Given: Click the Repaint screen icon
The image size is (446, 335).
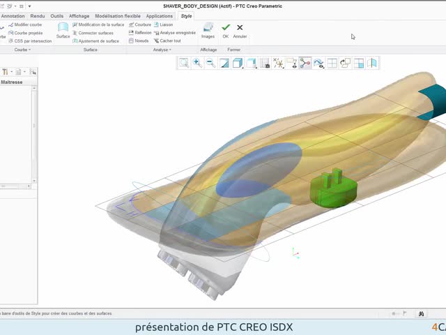Looking at the screenshot, I should (224, 63).
